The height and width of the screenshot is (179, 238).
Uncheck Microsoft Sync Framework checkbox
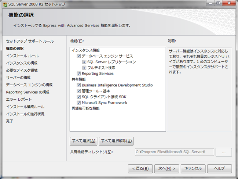78,103
